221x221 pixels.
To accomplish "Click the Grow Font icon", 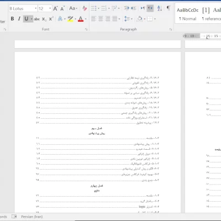I will [55, 8].
